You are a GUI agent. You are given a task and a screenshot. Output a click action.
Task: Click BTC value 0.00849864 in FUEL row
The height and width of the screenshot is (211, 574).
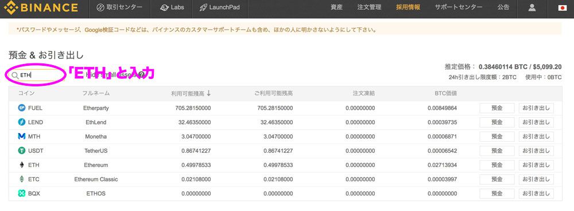coord(442,108)
